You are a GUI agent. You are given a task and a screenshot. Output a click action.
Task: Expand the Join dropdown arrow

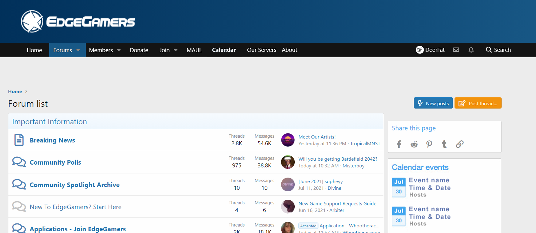coord(176,50)
